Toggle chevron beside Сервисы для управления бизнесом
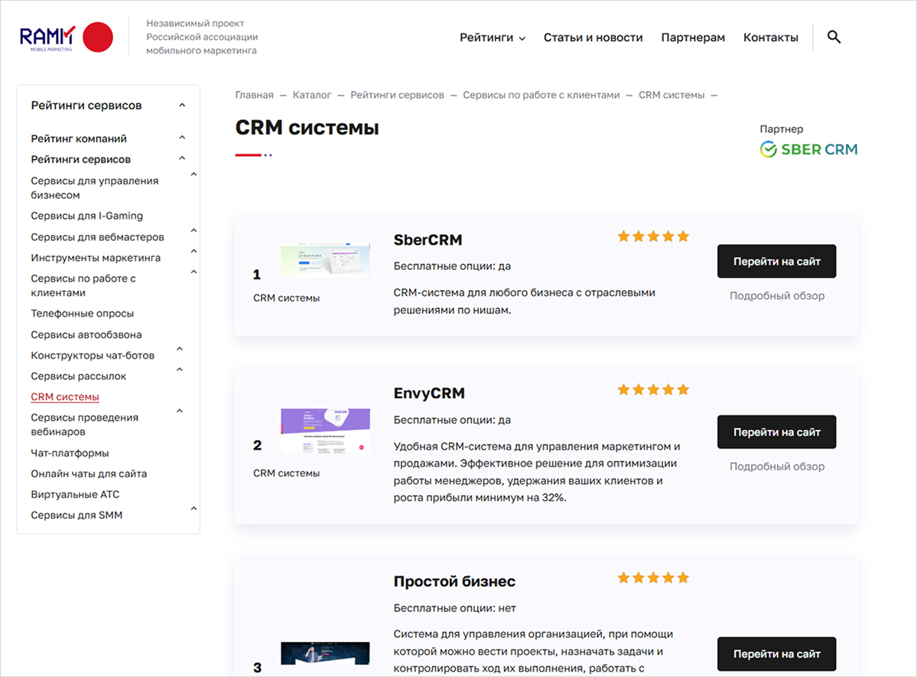 click(193, 174)
